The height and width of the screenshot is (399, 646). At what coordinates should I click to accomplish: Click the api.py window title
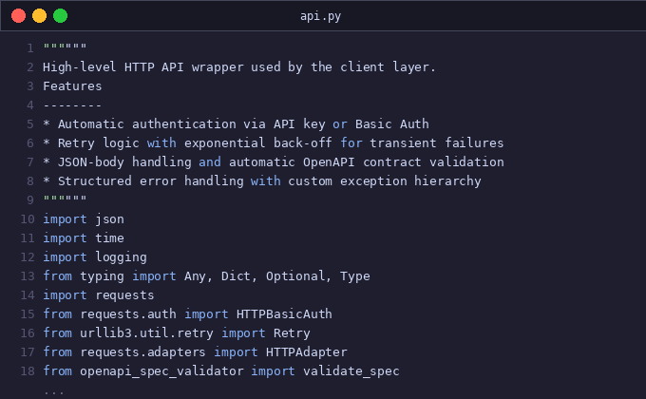point(320,16)
